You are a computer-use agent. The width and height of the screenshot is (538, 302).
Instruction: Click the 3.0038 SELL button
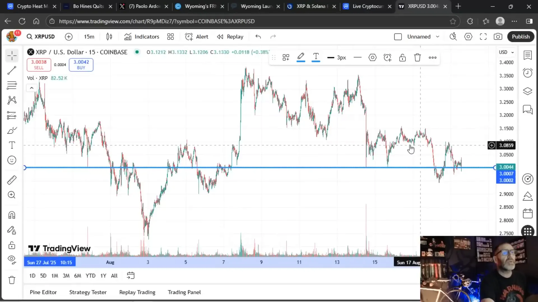click(x=39, y=65)
